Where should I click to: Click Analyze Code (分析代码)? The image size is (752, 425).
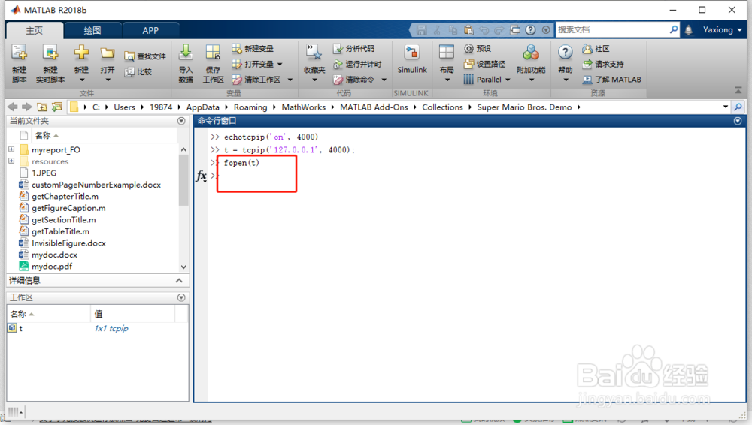(354, 48)
